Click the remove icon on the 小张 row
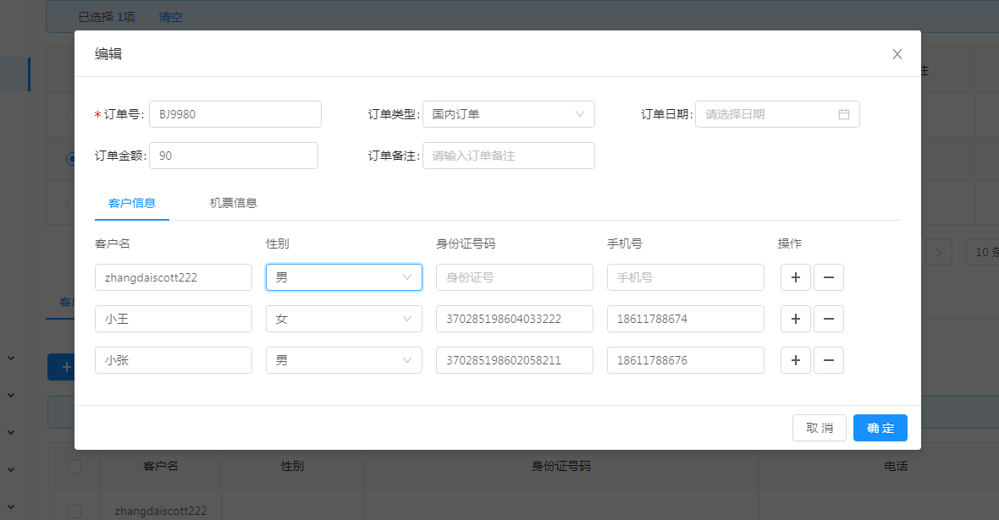 pyautogui.click(x=828, y=360)
